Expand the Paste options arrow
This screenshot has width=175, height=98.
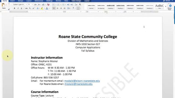point(6,5)
